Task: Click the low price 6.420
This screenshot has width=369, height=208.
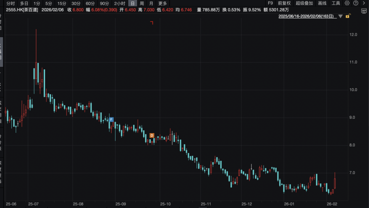Action: click(x=168, y=10)
